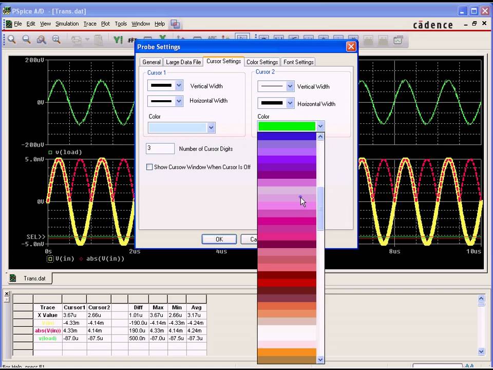Click the partly hidden Cancel button
The image size is (493, 370).
pyautogui.click(x=250, y=239)
